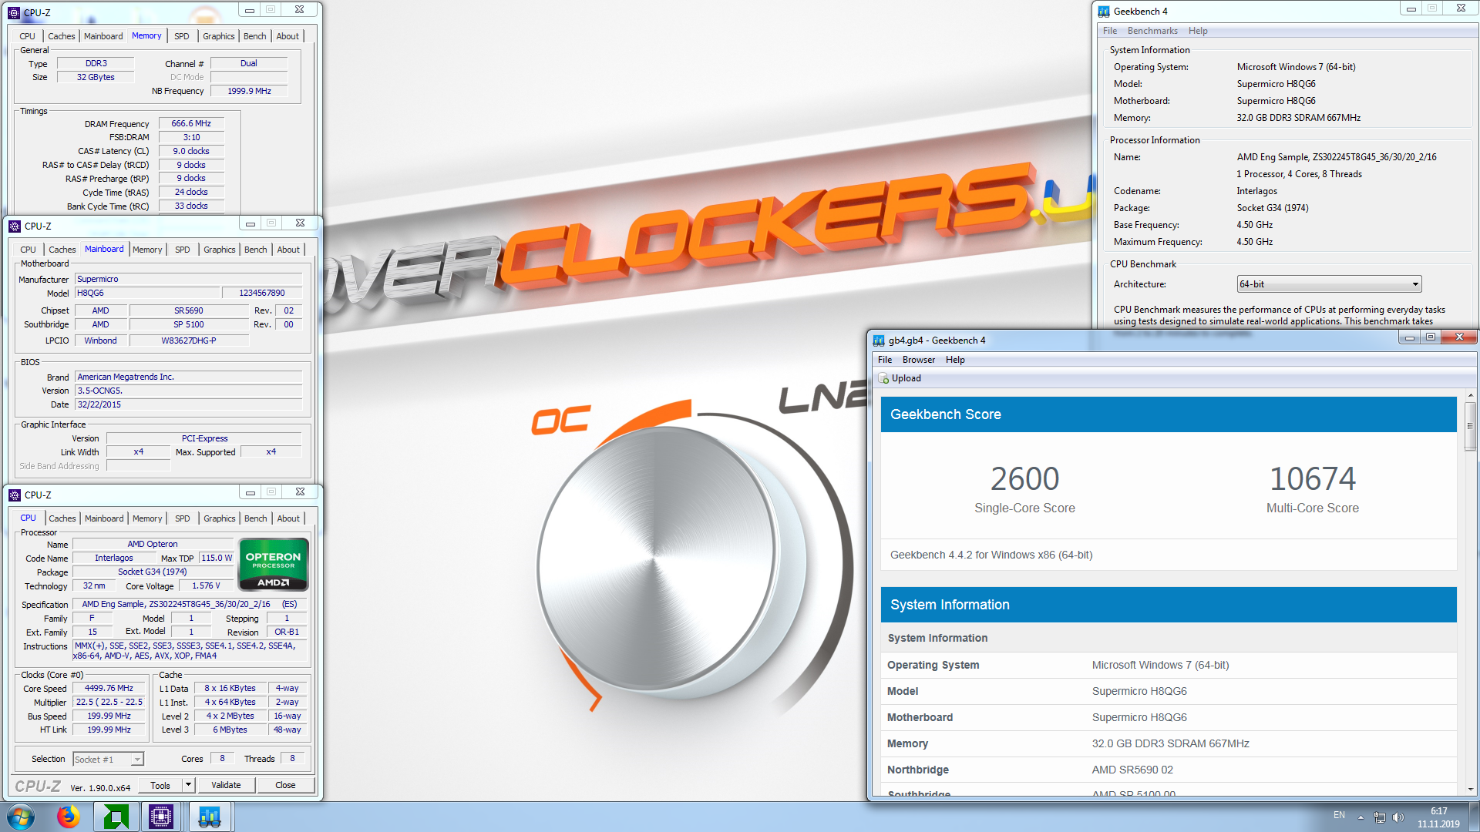Image resolution: width=1480 pixels, height=832 pixels.
Task: Open File menu in gb4.gb4 window
Action: [x=885, y=360]
